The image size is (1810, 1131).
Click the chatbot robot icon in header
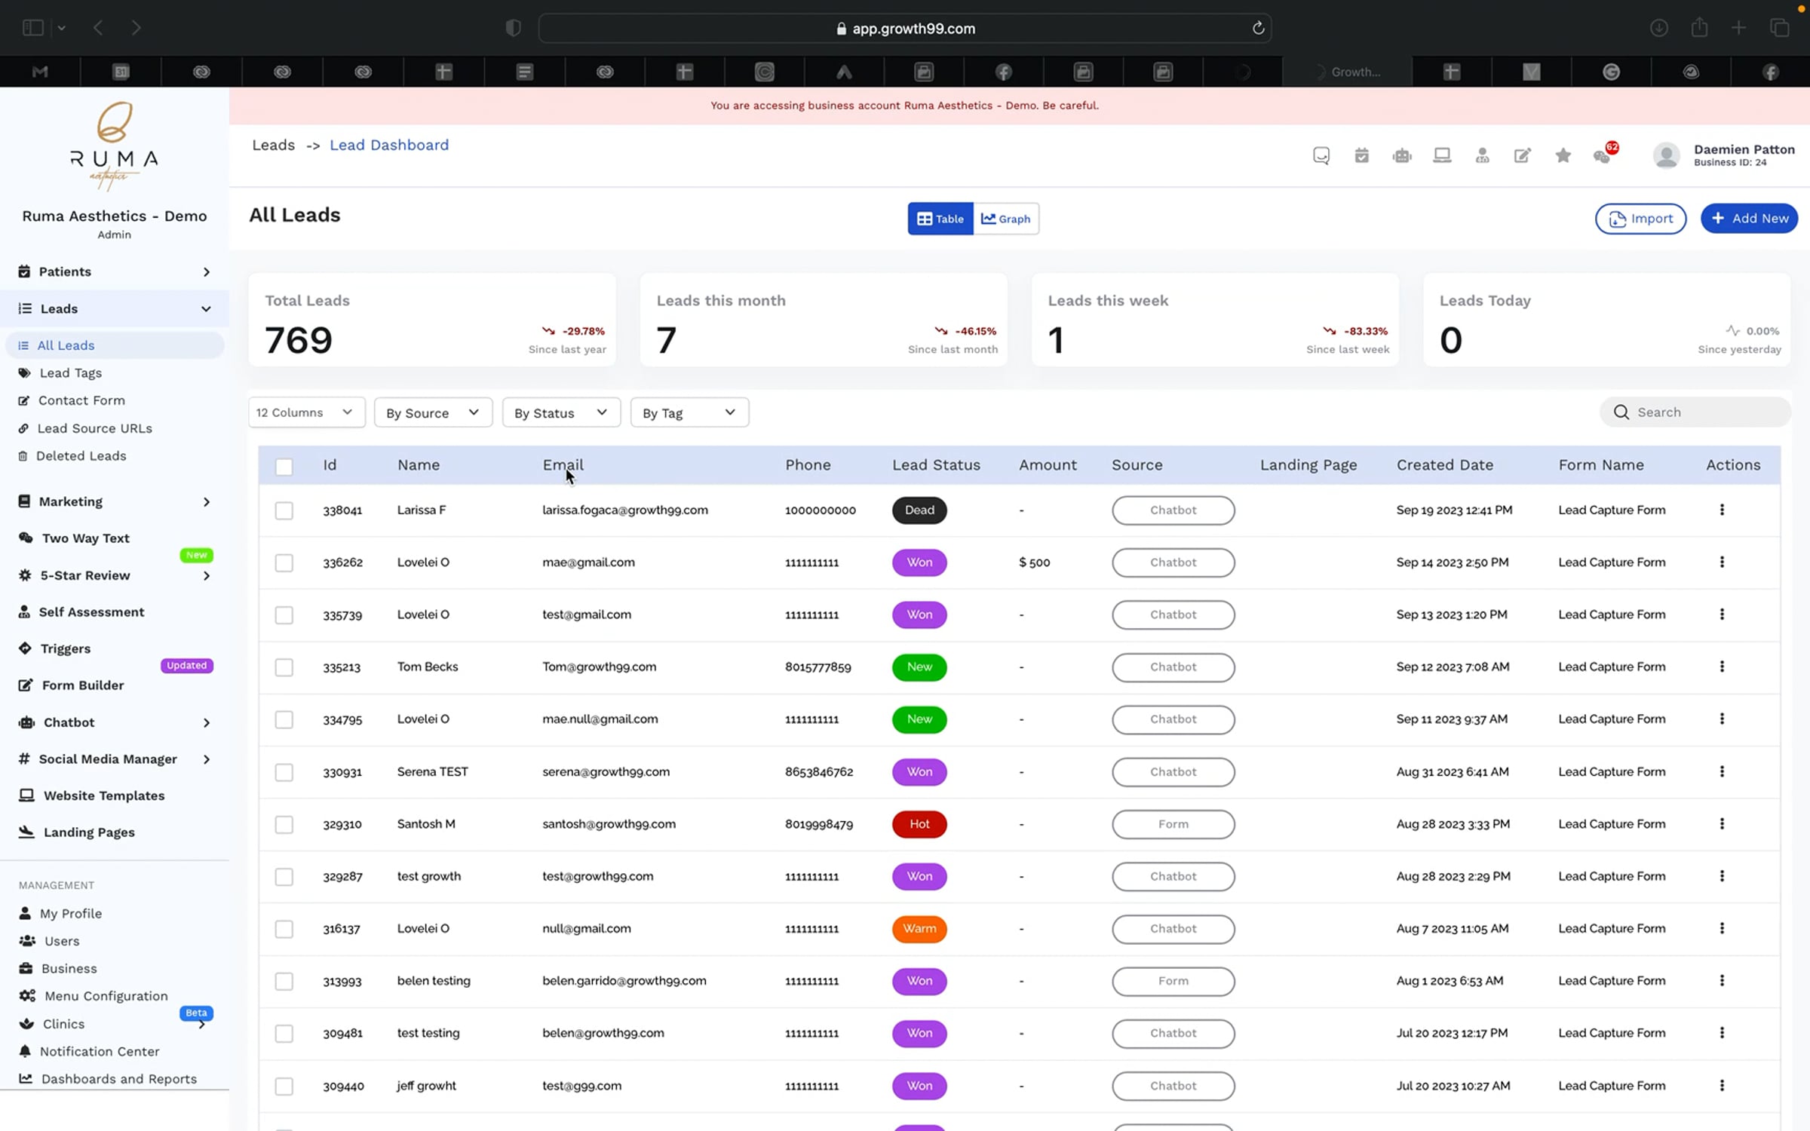[1402, 156]
